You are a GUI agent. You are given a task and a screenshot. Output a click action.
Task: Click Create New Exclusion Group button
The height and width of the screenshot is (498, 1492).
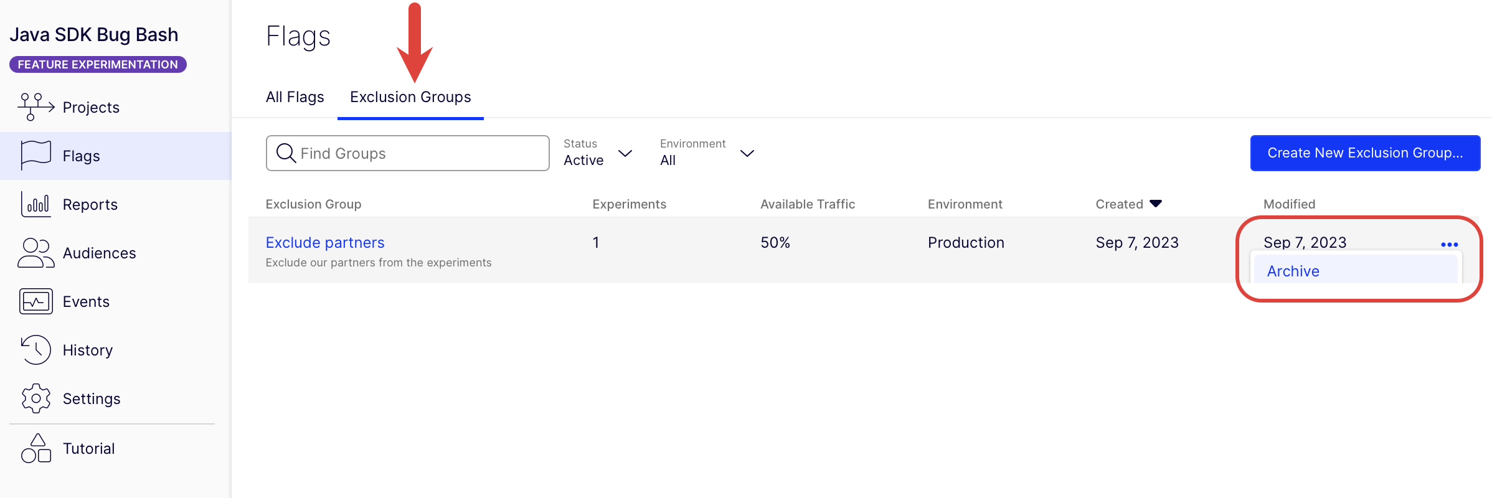tap(1365, 153)
